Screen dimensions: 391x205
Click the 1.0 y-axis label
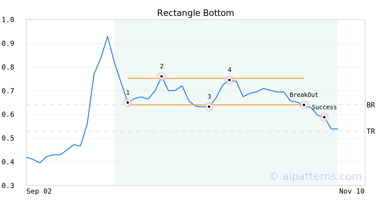tap(8, 20)
